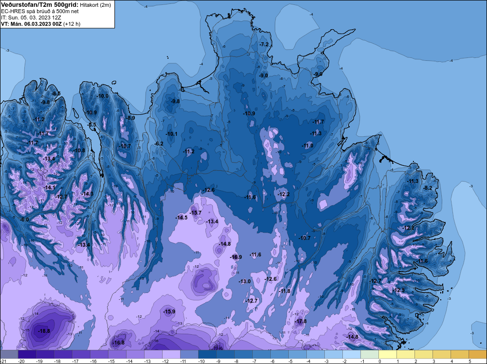The width and height of the screenshot is (487, 364).
Task: Click the gray swatch at the legend's start
Action: tap(9, 354)
